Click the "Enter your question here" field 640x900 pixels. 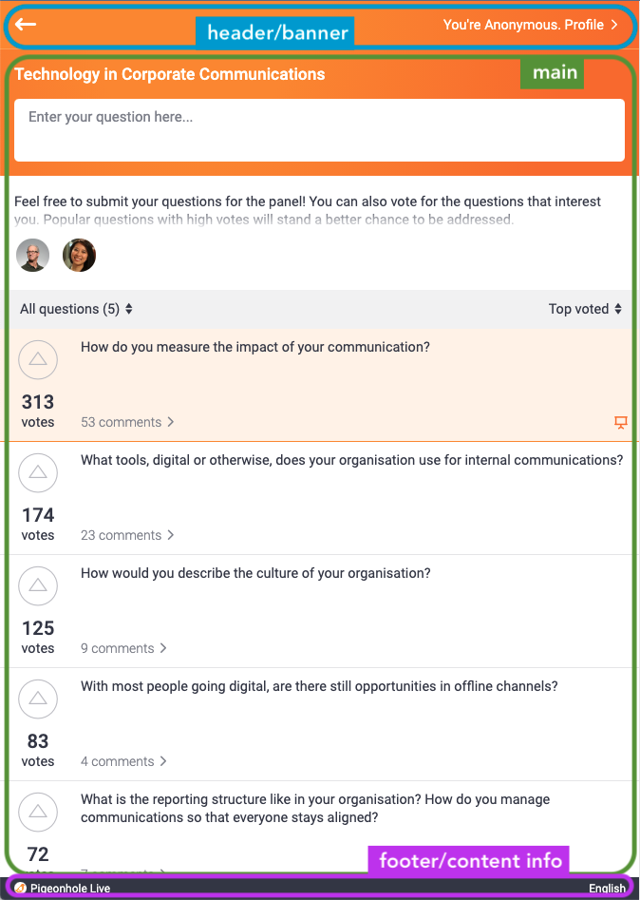pos(319,131)
